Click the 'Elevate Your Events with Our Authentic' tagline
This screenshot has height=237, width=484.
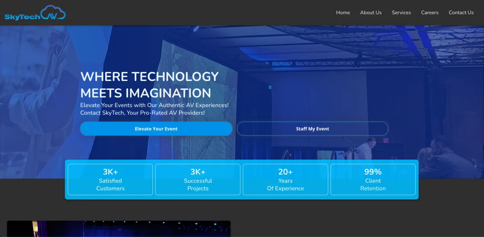pos(154,105)
